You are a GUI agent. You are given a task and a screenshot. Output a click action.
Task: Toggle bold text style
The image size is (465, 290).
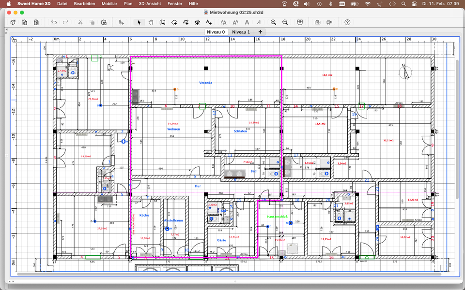pos(247,22)
